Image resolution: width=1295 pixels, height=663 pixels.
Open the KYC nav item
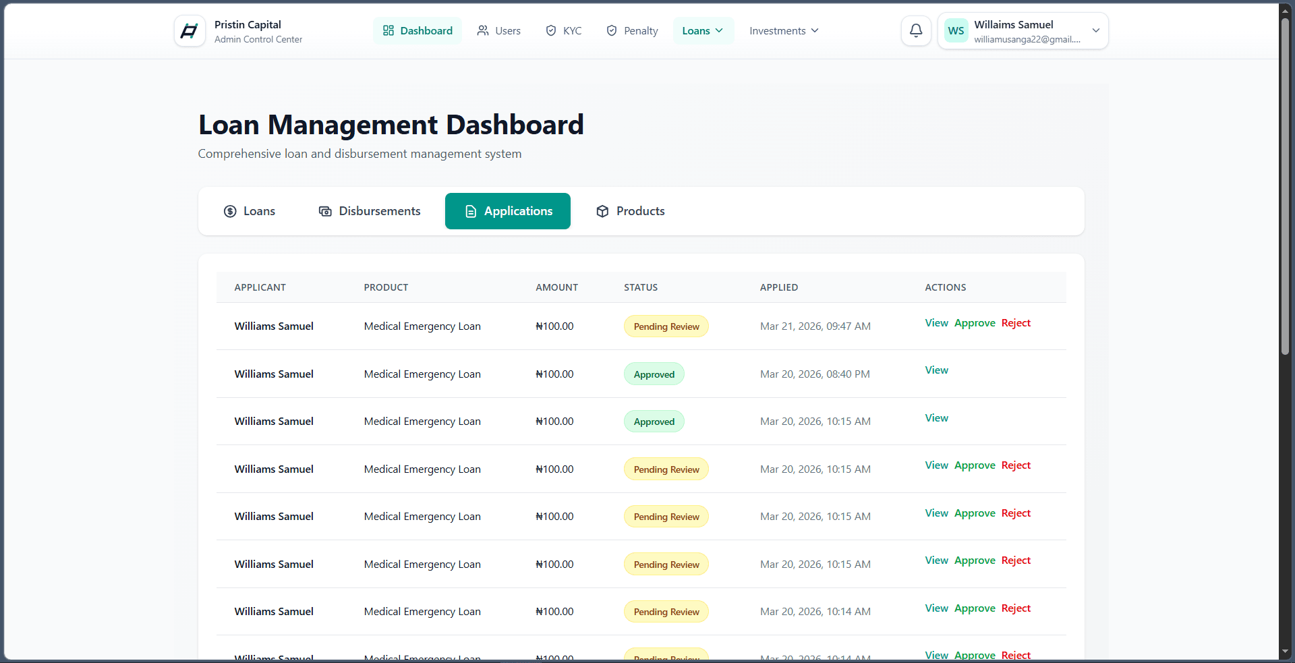click(564, 31)
